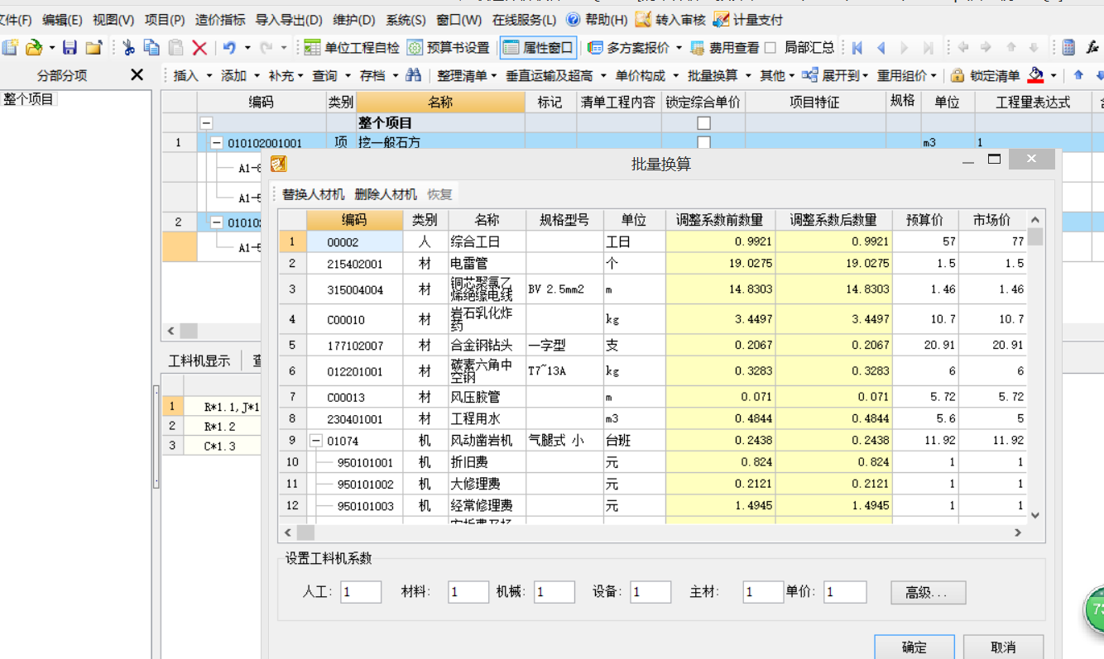The width and height of the screenshot is (1104, 659).
Task: Open the calculator icon
Action: pyautogui.click(x=1068, y=47)
